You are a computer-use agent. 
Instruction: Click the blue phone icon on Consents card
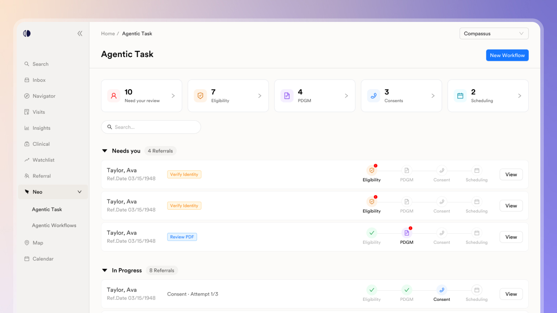click(x=374, y=96)
